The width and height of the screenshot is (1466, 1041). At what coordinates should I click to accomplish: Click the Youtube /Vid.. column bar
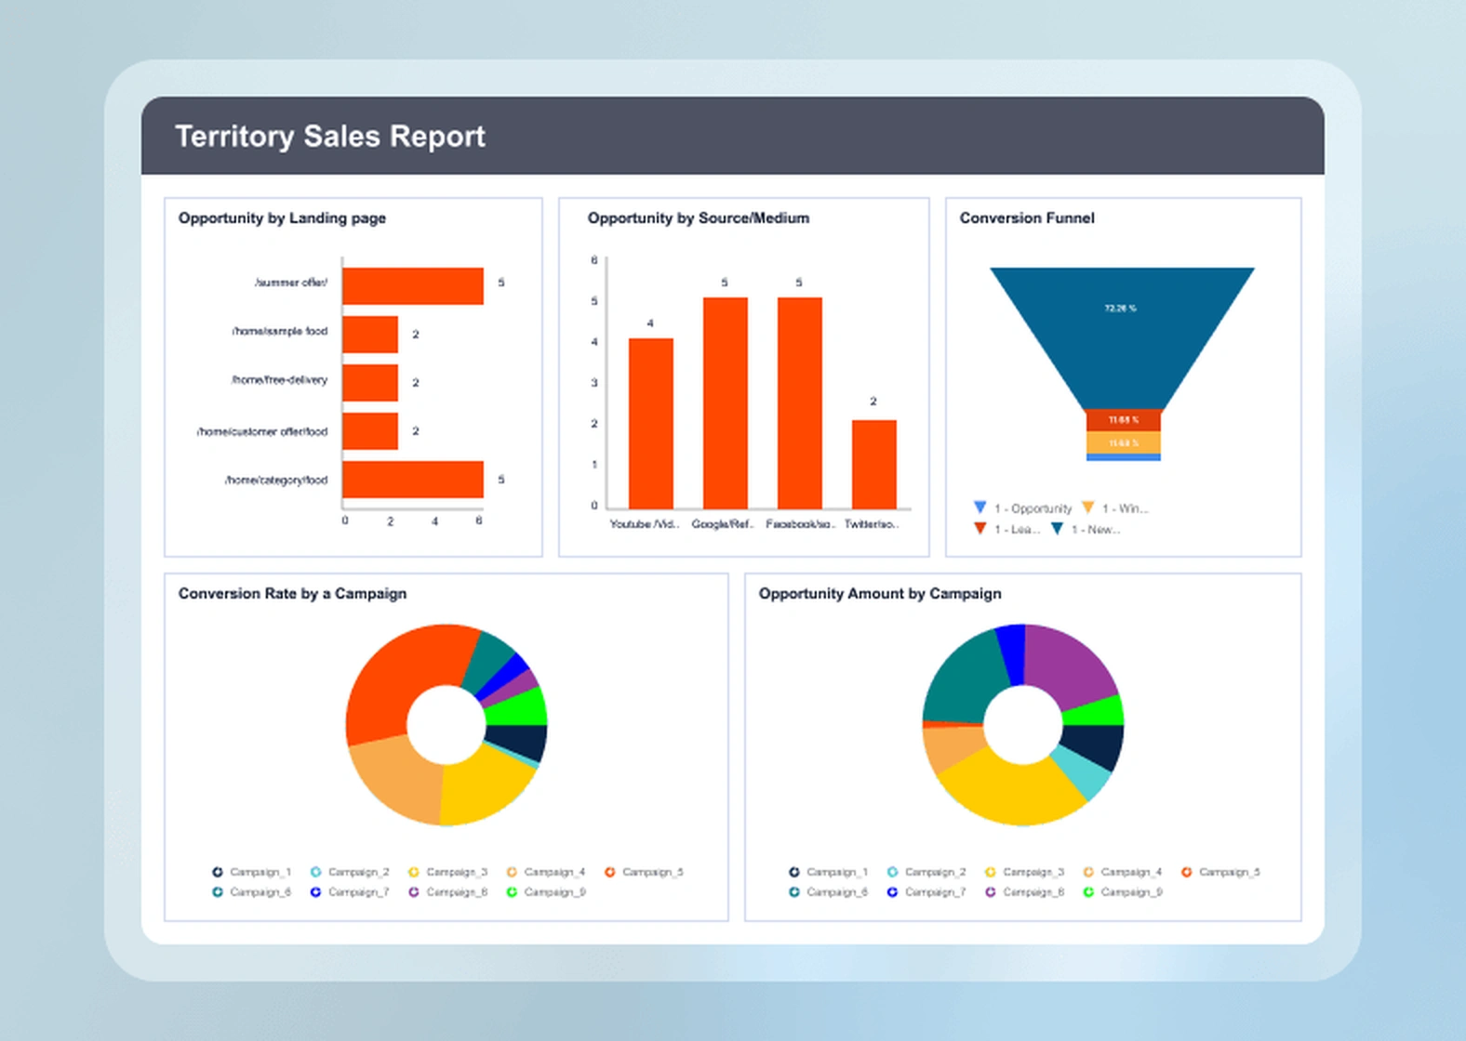tap(651, 424)
